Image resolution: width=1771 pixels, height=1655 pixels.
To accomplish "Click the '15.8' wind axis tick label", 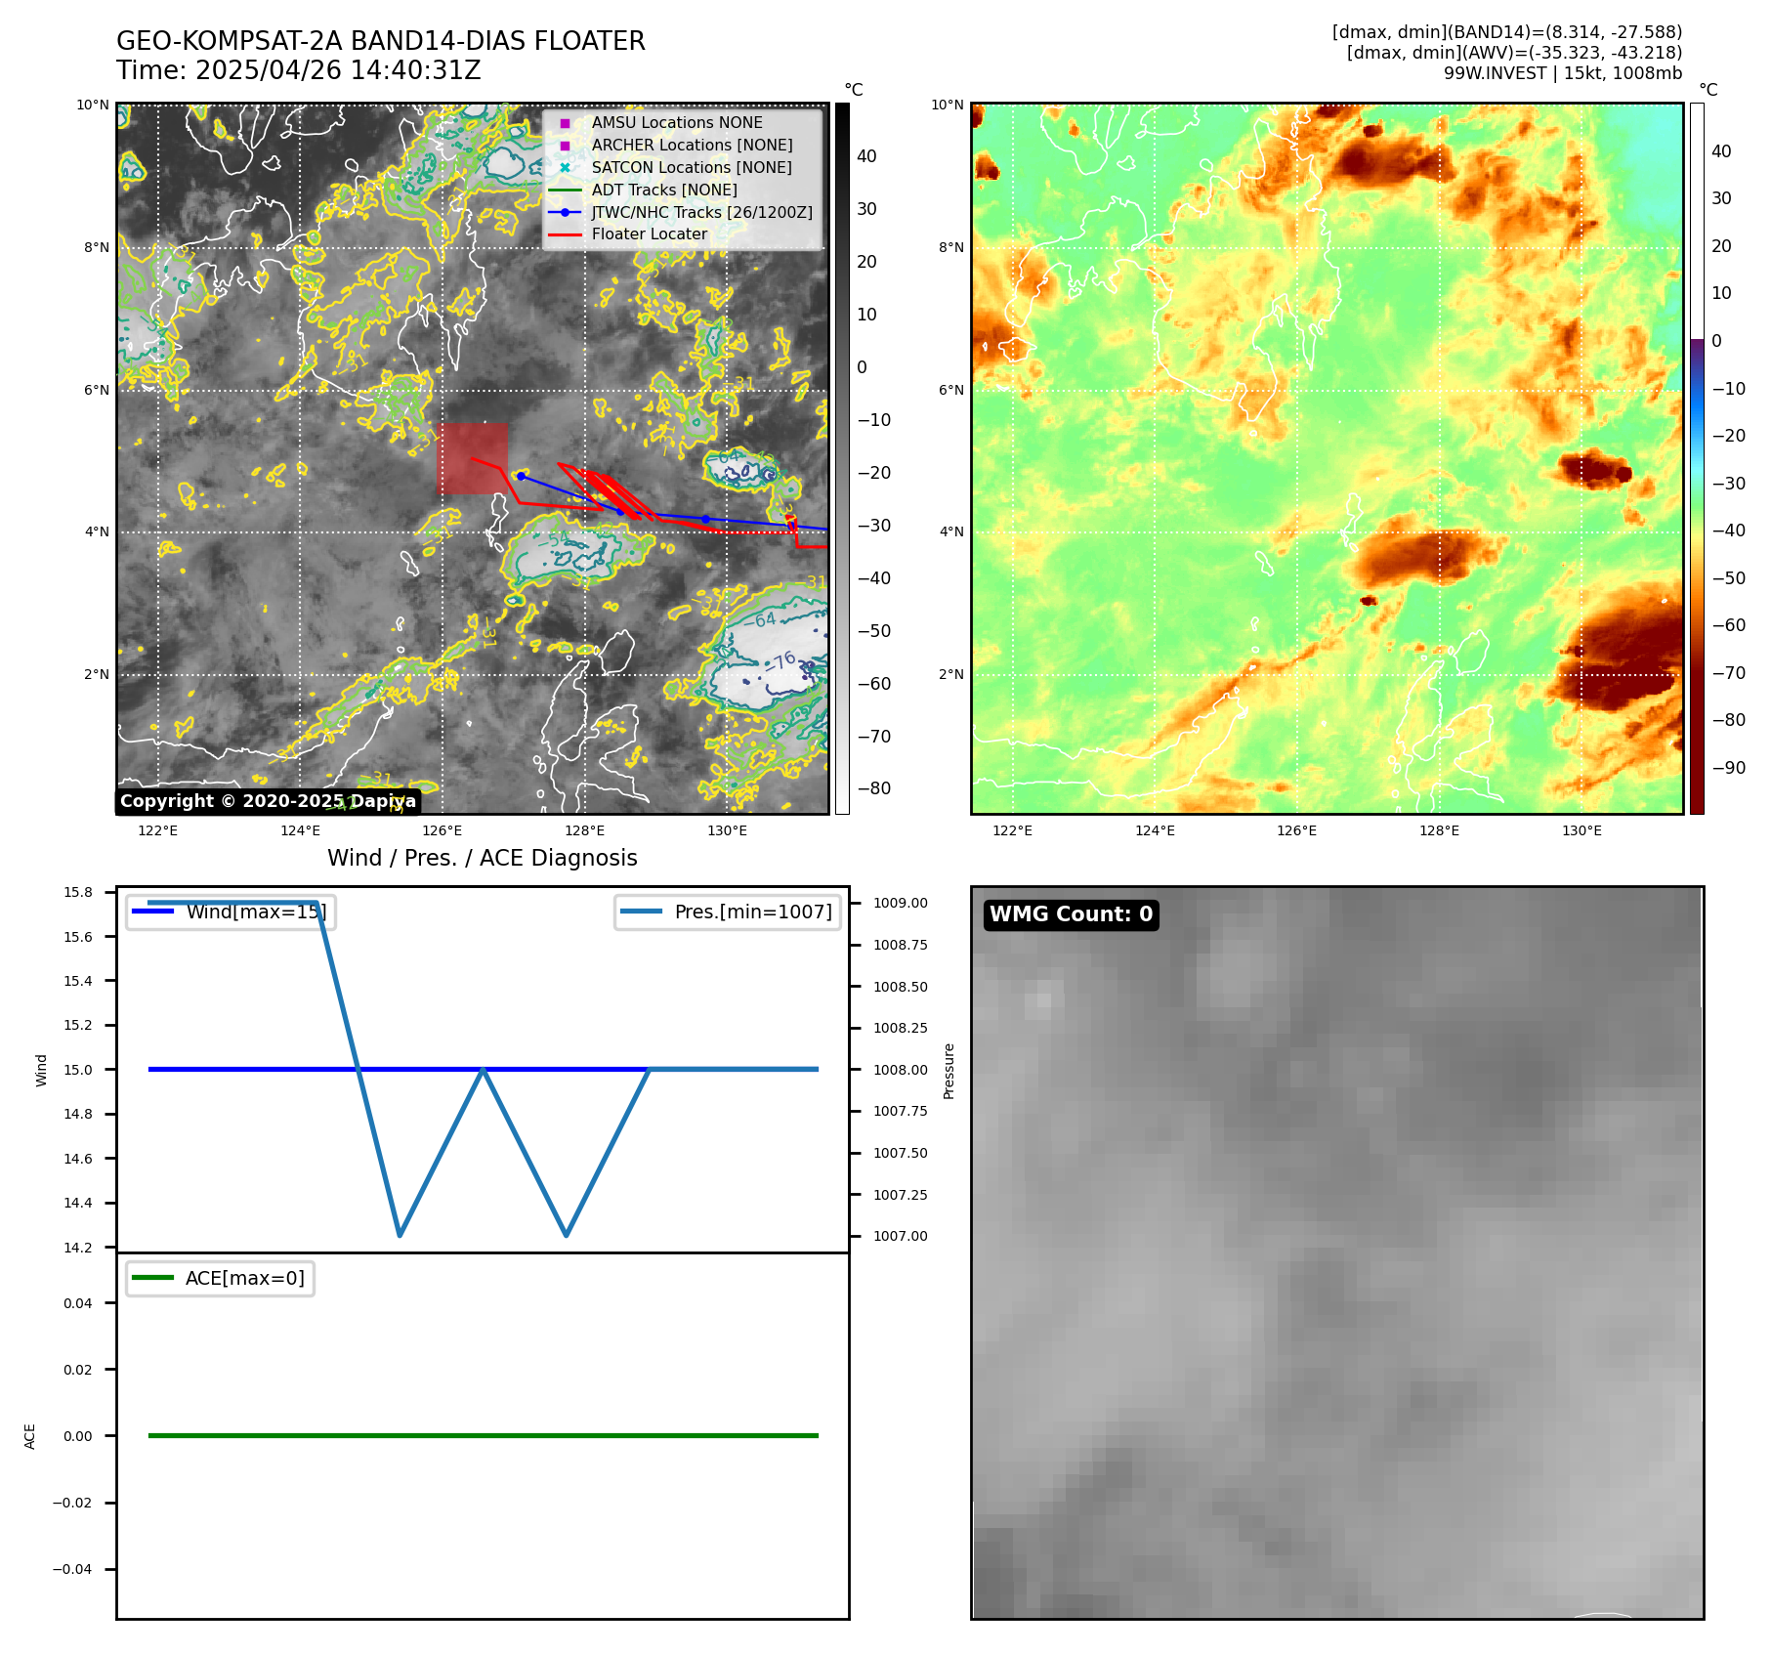I will click(x=78, y=892).
